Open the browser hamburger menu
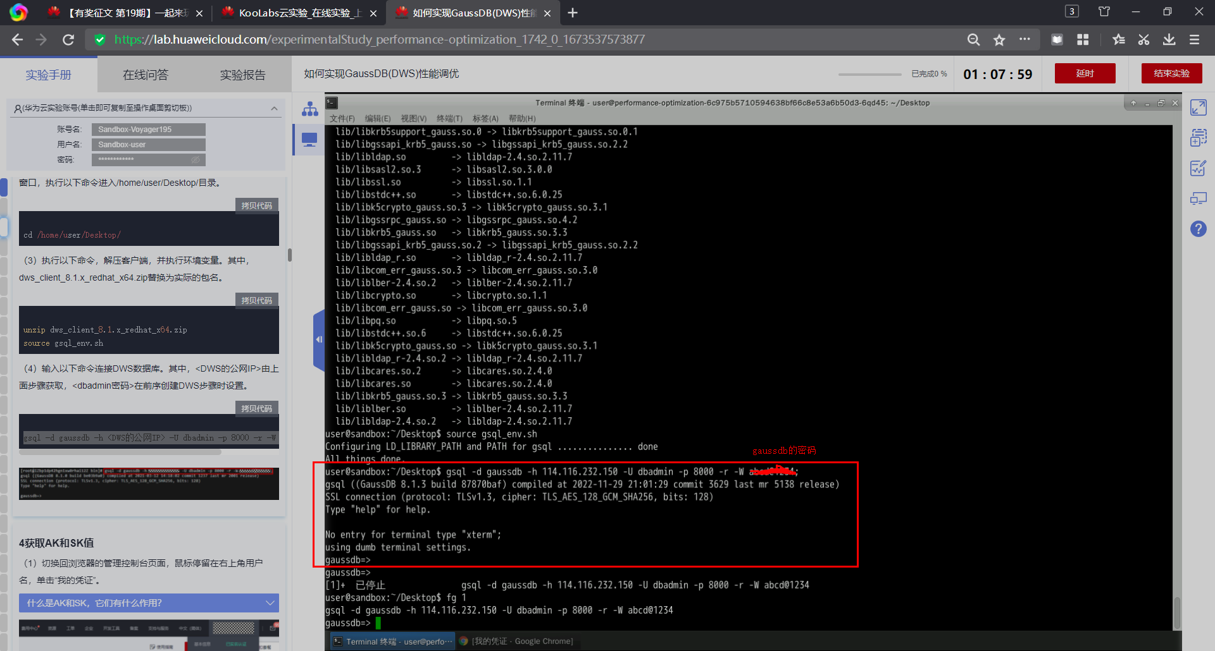This screenshot has width=1215, height=651. (x=1195, y=40)
